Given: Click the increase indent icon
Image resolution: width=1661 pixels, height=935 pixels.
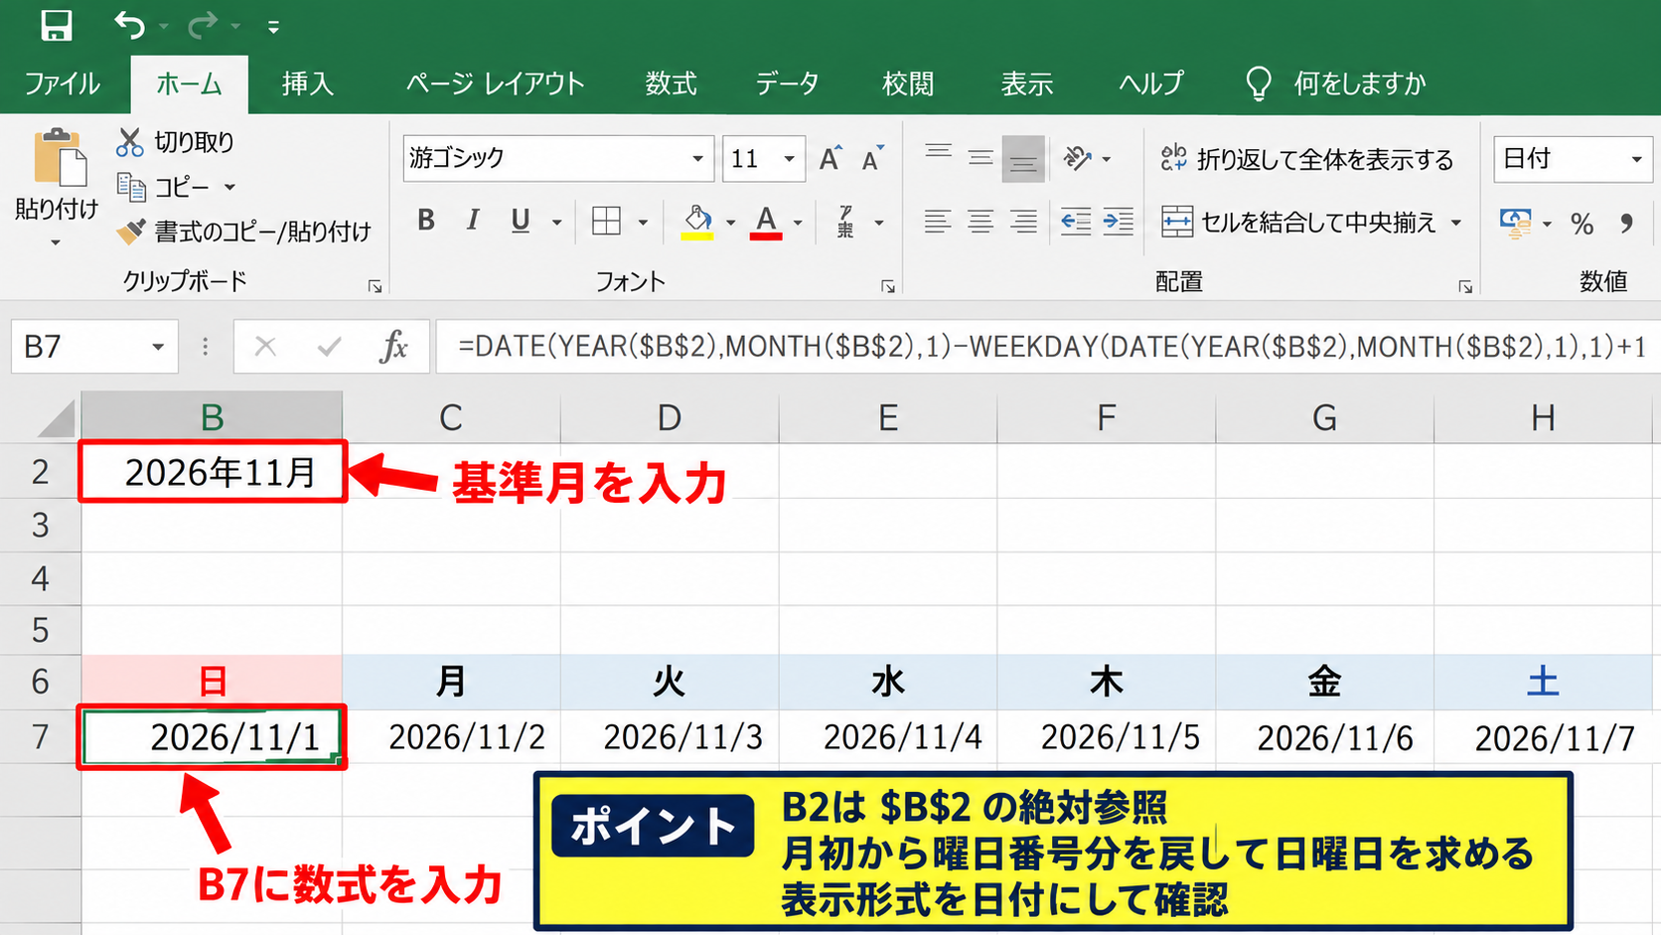Looking at the screenshot, I should click(1119, 221).
